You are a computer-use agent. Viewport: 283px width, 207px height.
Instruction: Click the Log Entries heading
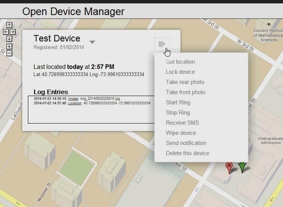pos(51,92)
